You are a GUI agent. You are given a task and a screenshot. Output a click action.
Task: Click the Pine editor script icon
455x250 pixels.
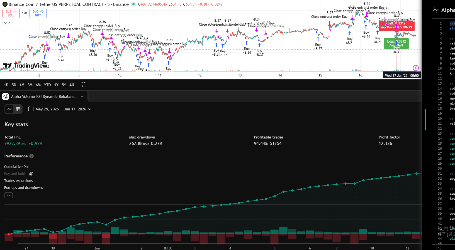click(436, 10)
